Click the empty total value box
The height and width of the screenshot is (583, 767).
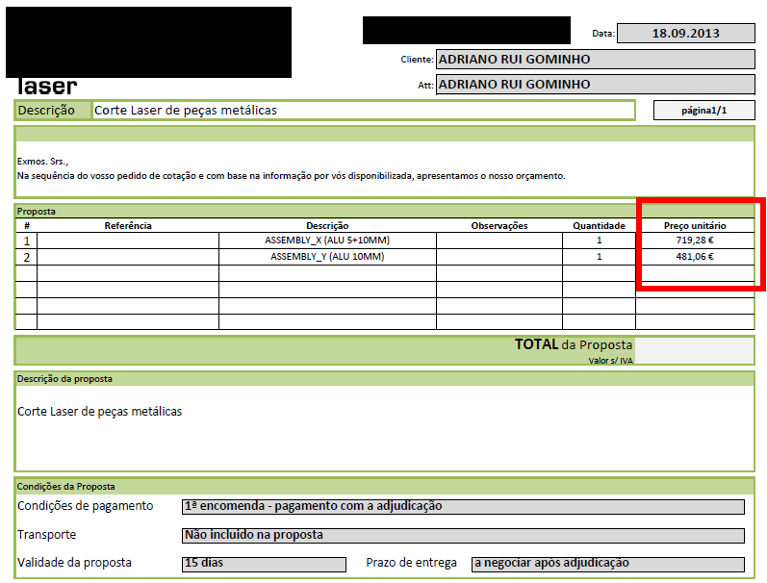tap(694, 350)
